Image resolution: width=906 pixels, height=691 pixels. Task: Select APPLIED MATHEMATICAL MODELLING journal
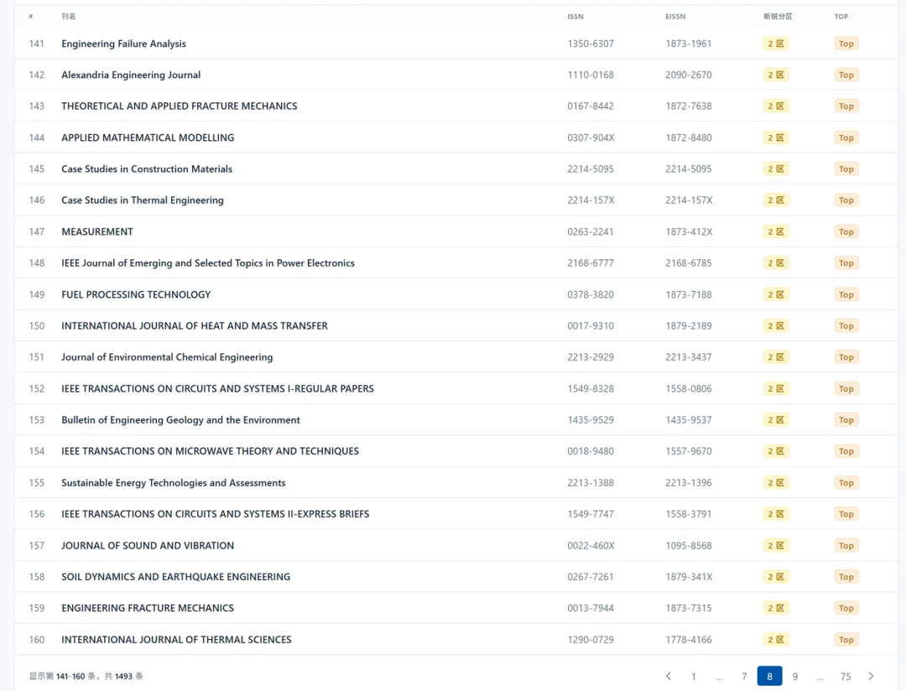(x=148, y=138)
